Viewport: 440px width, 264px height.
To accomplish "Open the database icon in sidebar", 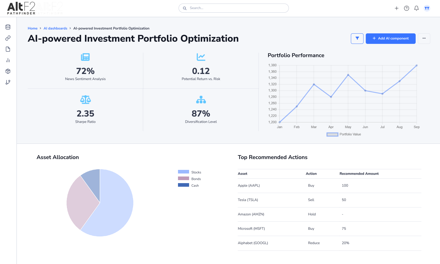I will [x=8, y=27].
